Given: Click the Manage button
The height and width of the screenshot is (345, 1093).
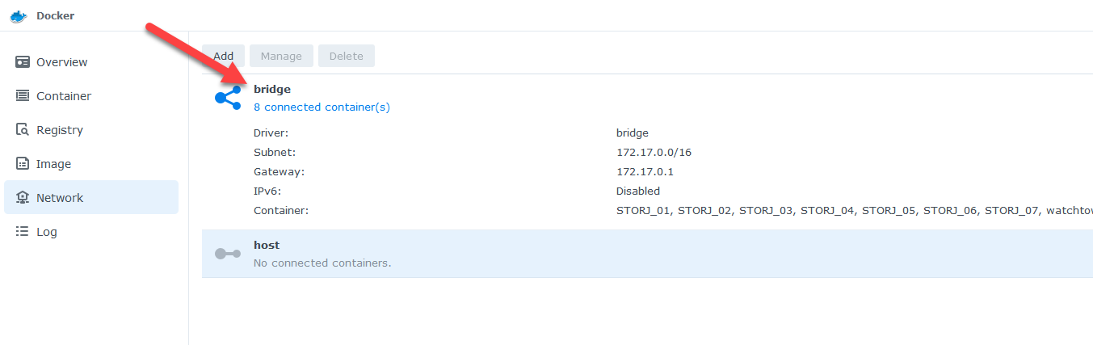Looking at the screenshot, I should (281, 56).
